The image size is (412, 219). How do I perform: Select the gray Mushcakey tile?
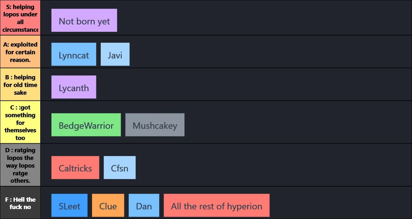tap(155, 125)
